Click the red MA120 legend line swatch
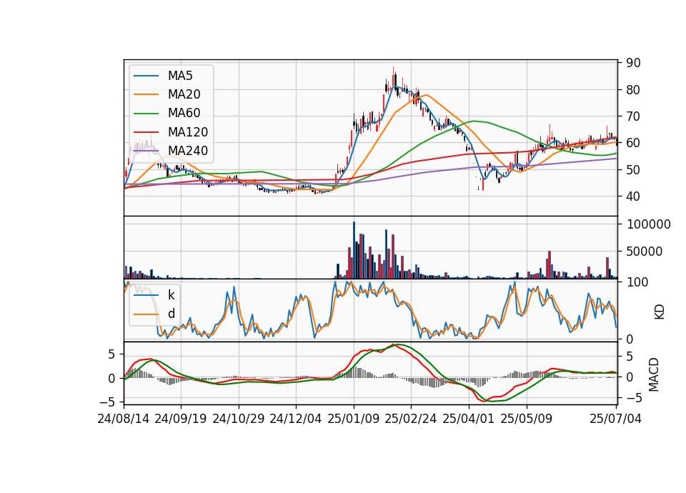 pyautogui.click(x=146, y=132)
